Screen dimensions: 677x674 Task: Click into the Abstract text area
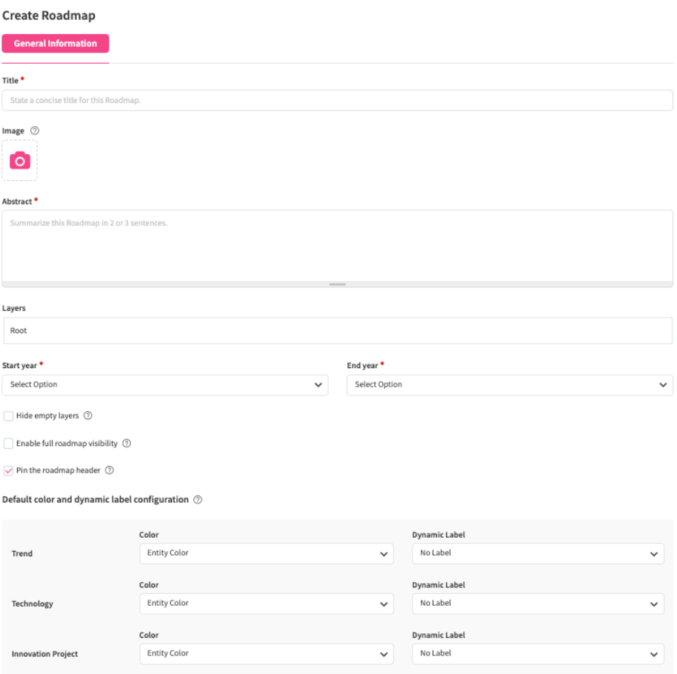point(337,244)
